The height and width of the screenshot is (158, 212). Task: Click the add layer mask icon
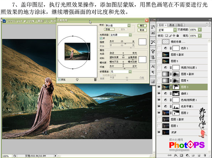click(x=181, y=155)
